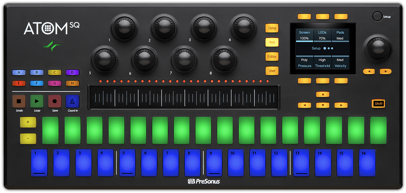The image size is (406, 193).
Task: Select the Pads Med setting on display
Action: 340,35
